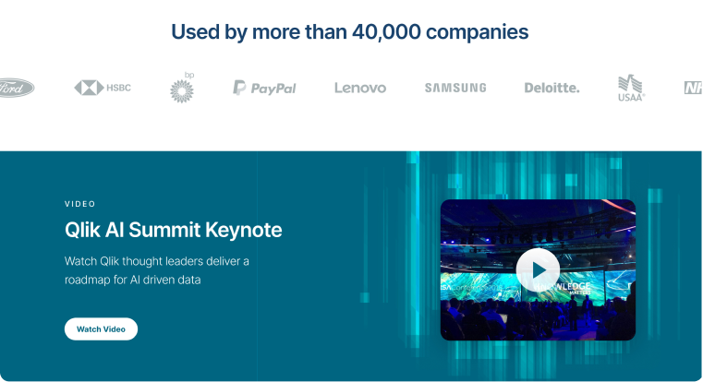The height and width of the screenshot is (382, 703).
Task: Click the Samsung logo
Action: pos(455,88)
